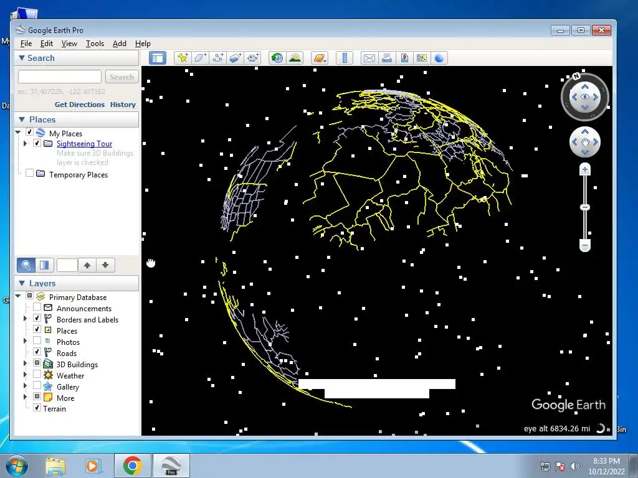Click the Move joystick hand center
Image resolution: width=638 pixels, height=478 pixels.
pos(584,142)
